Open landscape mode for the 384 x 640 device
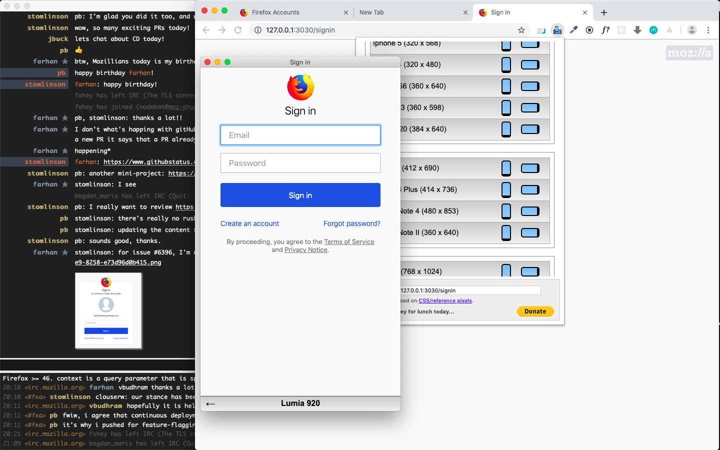Screen dimensions: 720x450 tap(530, 129)
